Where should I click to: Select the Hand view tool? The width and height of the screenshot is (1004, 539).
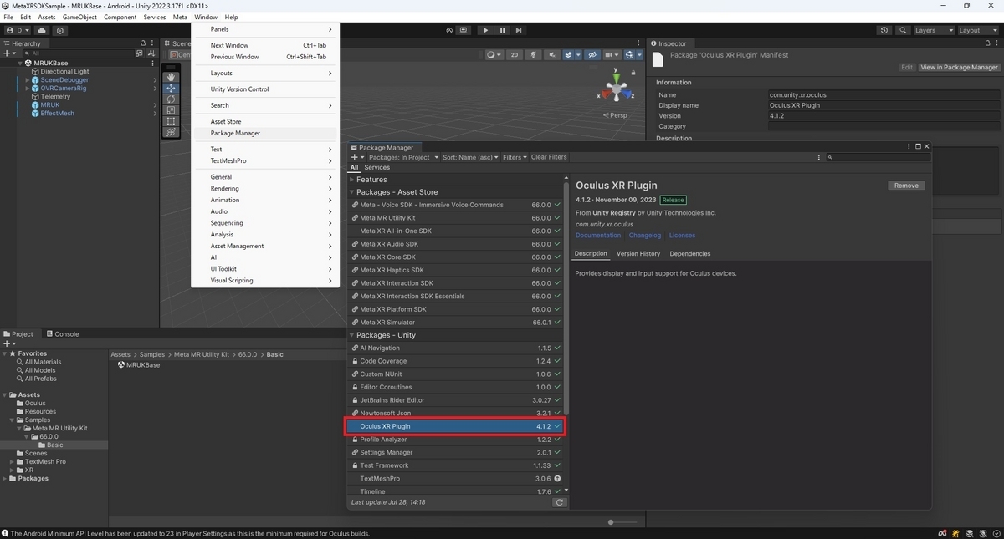(x=171, y=77)
